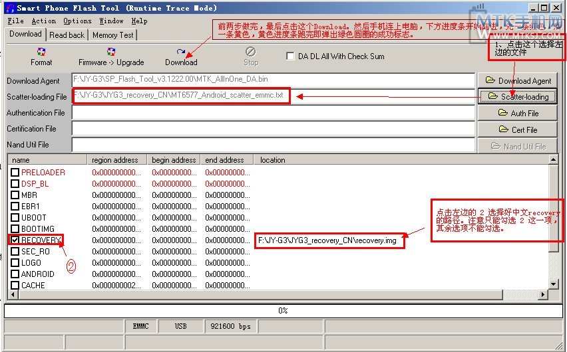Click the Flash Tool title bar icon
This screenshot has height=352, width=567.
pyautogui.click(x=10, y=7)
